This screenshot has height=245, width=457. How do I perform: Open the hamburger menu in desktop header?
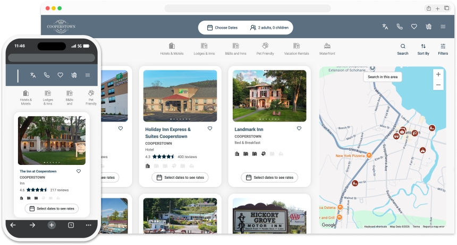[x=443, y=27]
